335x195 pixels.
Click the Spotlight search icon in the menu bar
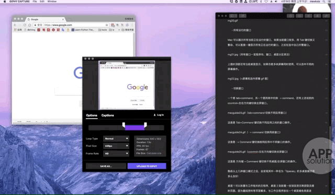tap(324, 2)
